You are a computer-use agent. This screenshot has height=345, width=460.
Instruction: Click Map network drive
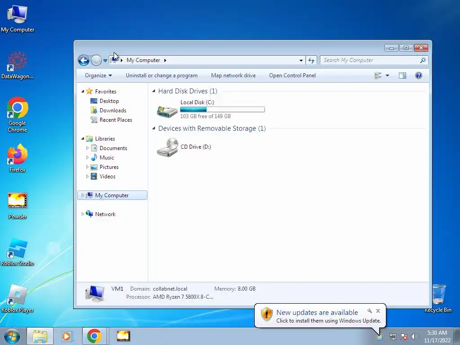[x=233, y=75]
